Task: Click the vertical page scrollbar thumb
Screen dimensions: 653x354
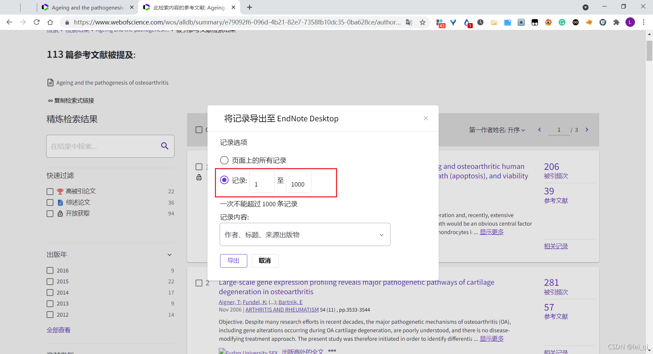Action: pyautogui.click(x=649, y=51)
